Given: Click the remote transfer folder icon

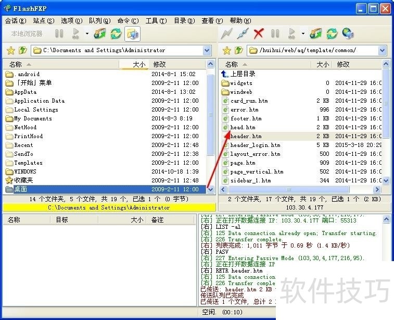Looking at the screenshot, I should point(316,33).
